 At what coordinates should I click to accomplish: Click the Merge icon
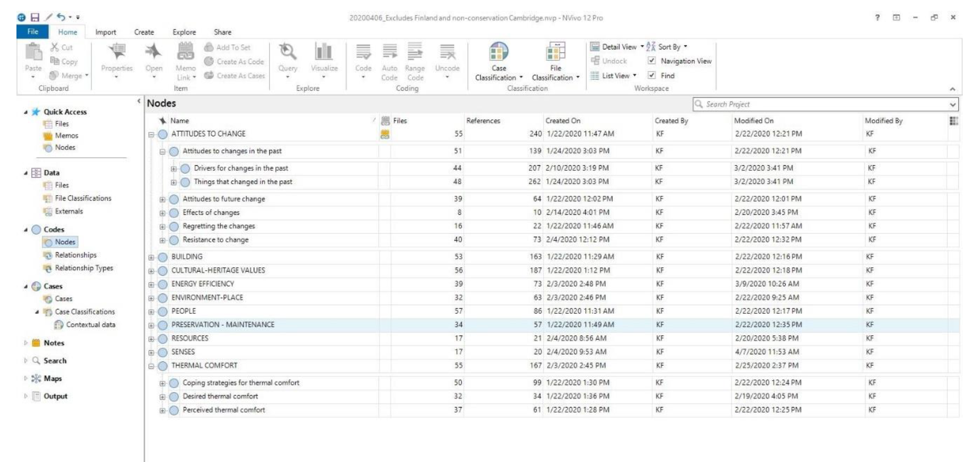(54, 75)
